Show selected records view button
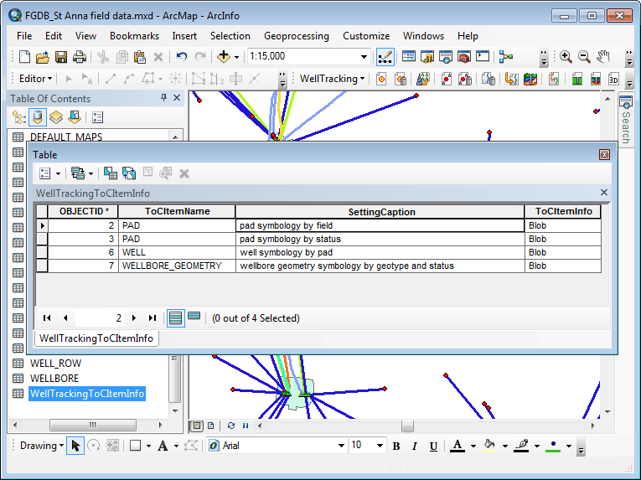This screenshot has height=480, width=641. coord(194,316)
